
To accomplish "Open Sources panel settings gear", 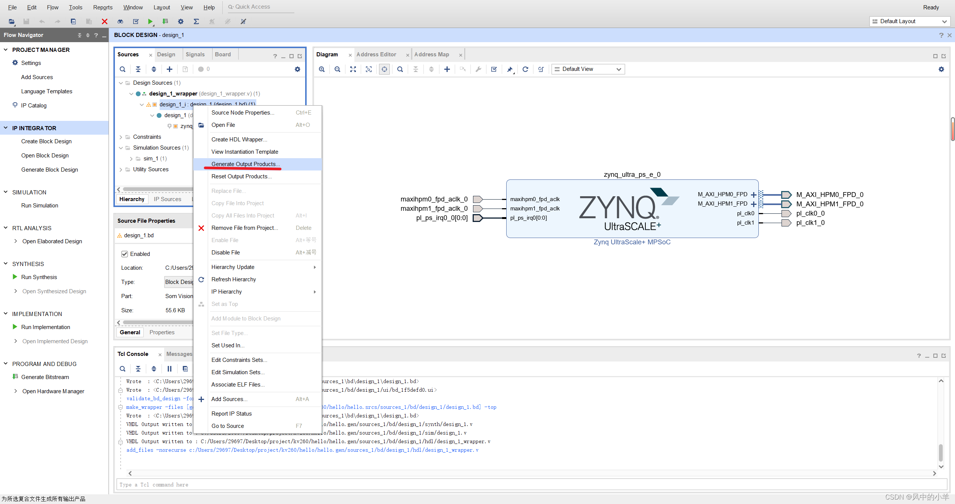I will click(x=297, y=69).
